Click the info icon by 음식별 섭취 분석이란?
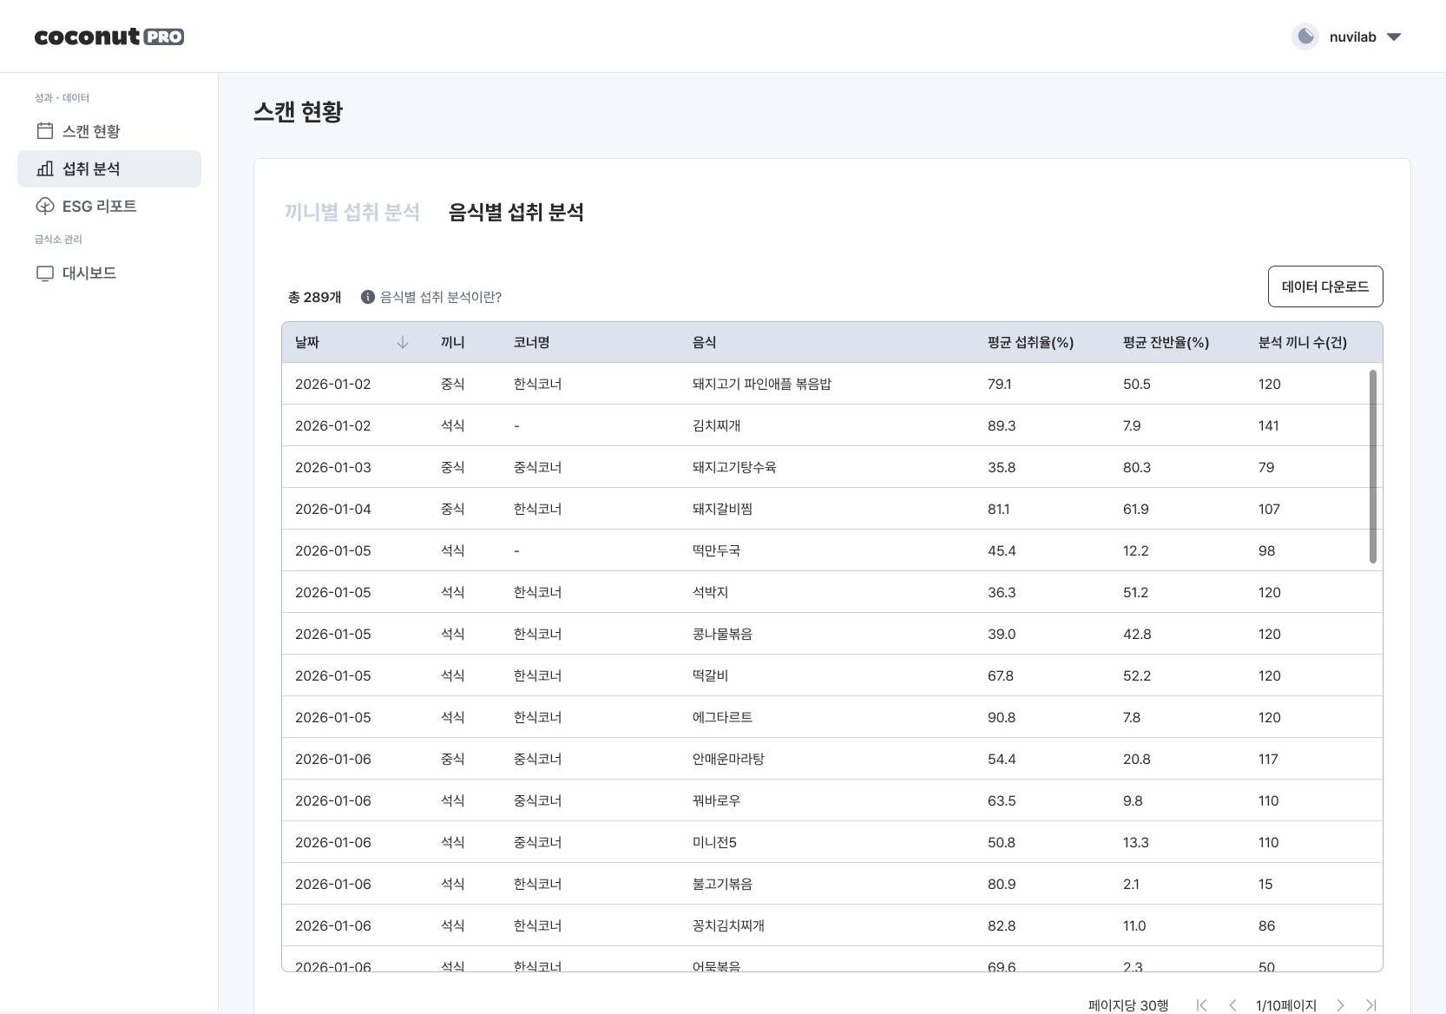Image resolution: width=1446 pixels, height=1014 pixels. [x=368, y=297]
